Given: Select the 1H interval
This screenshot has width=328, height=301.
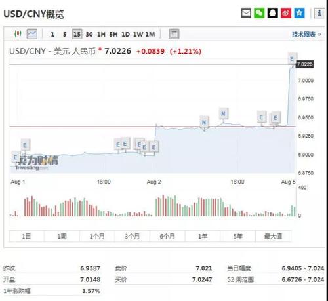Looking at the screenshot, I should 101,34.
